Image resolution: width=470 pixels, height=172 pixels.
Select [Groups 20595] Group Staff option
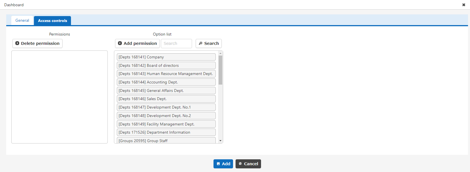(x=166, y=140)
